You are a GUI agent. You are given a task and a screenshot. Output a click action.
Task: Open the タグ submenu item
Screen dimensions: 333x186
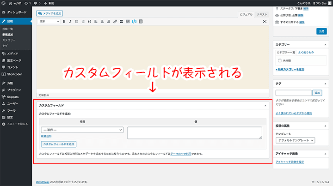click(5, 46)
